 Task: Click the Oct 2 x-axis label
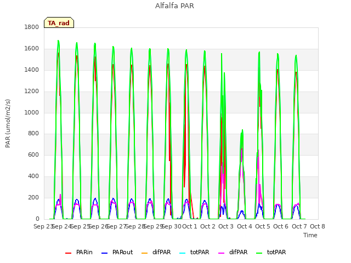click(208, 226)
